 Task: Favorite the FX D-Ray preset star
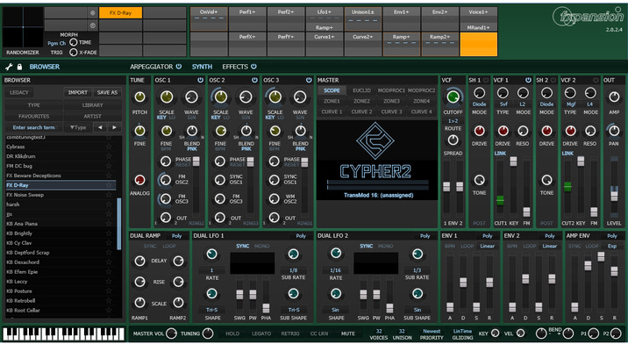pyautogui.click(x=109, y=185)
